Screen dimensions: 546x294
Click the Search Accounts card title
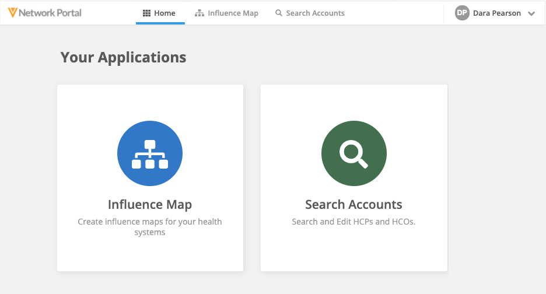coord(353,205)
